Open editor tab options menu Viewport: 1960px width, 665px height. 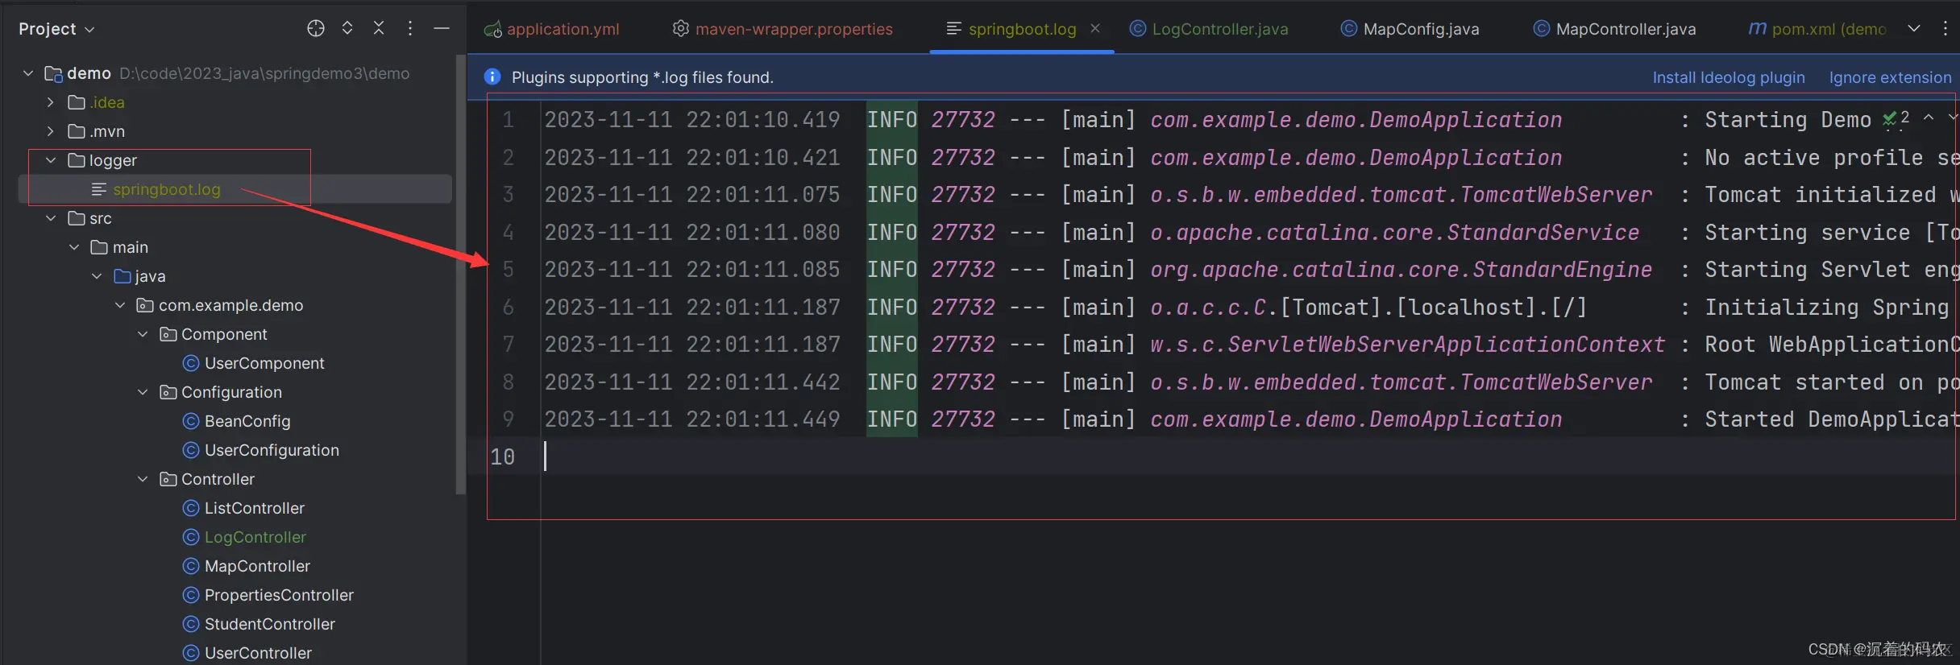tap(1945, 29)
